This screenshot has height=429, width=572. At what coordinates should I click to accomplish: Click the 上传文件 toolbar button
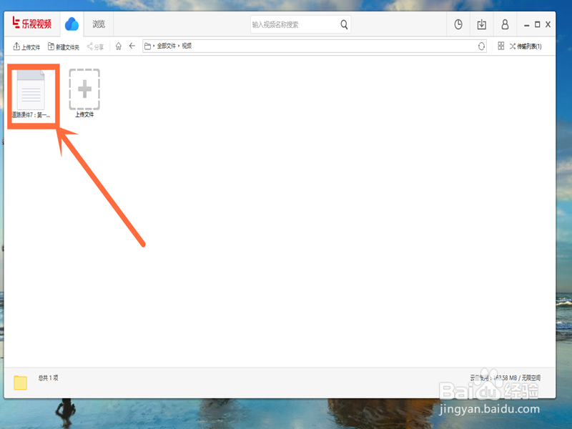click(x=26, y=46)
